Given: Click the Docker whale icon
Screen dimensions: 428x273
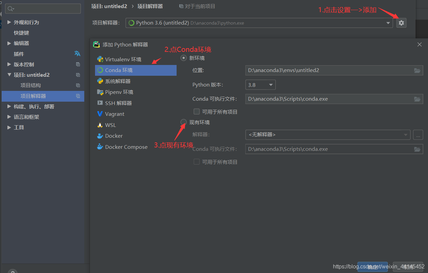Looking at the screenshot, I should tap(100, 136).
